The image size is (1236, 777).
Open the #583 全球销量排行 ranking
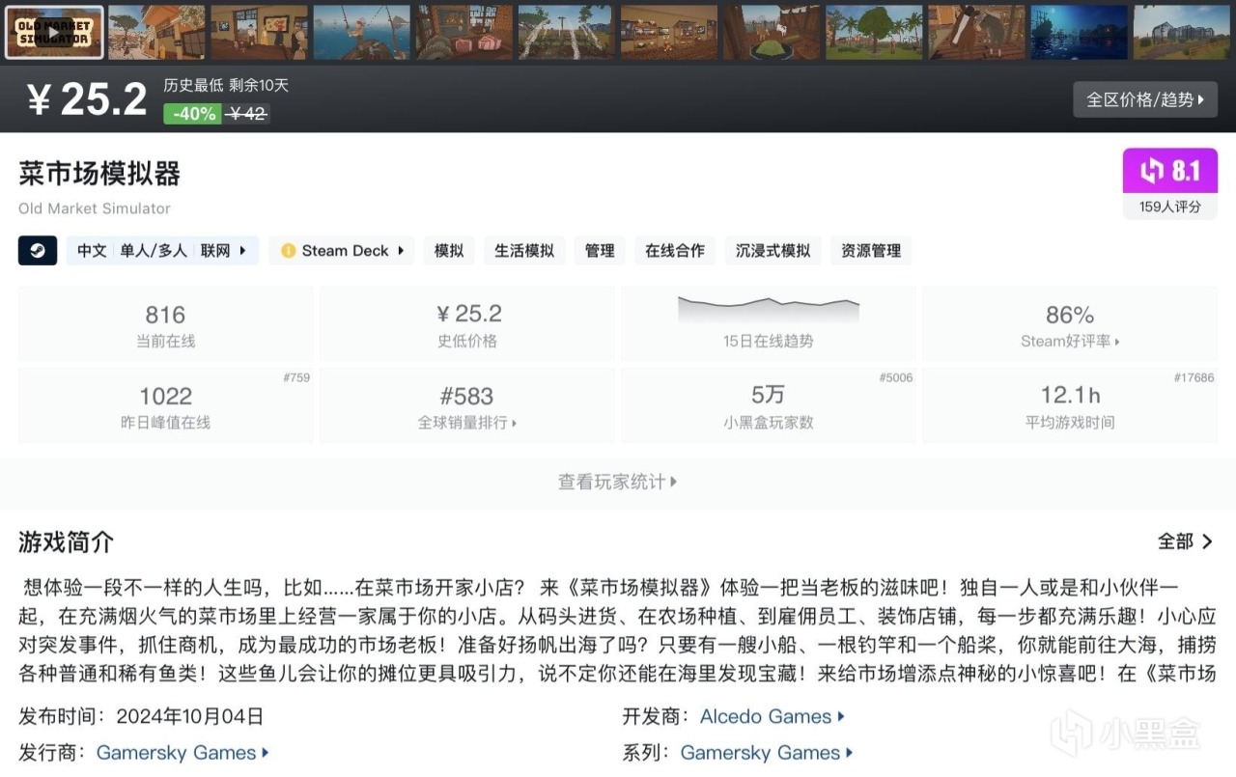(467, 405)
